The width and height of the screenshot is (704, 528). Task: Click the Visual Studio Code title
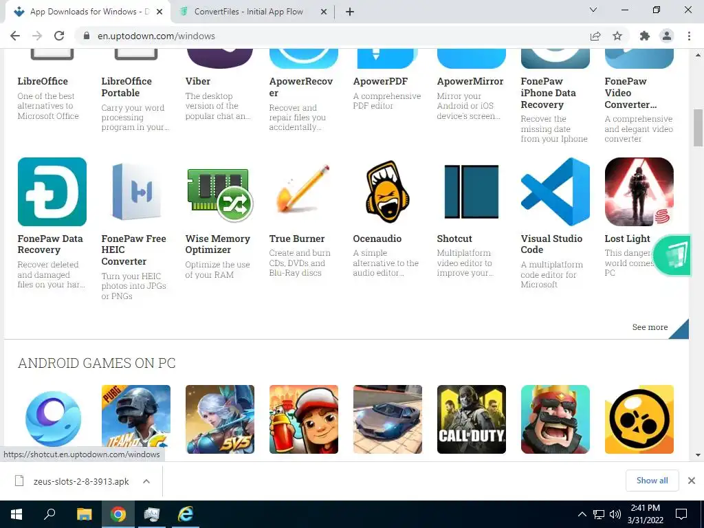coord(551,244)
